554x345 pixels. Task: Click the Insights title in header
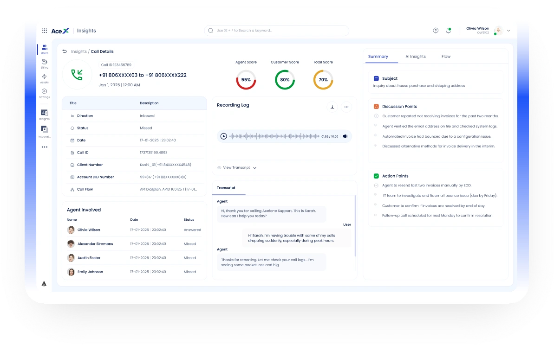point(86,31)
